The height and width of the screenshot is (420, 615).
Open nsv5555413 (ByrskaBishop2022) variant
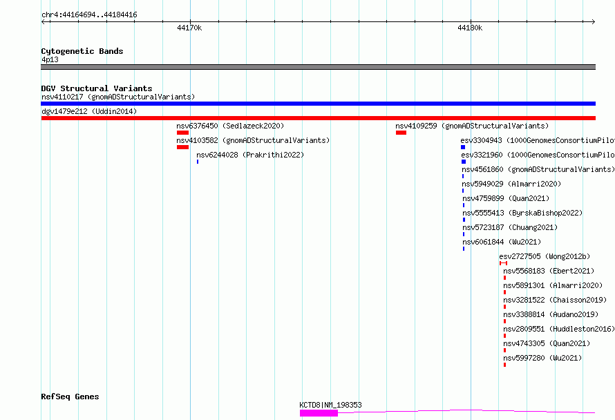[522, 213]
